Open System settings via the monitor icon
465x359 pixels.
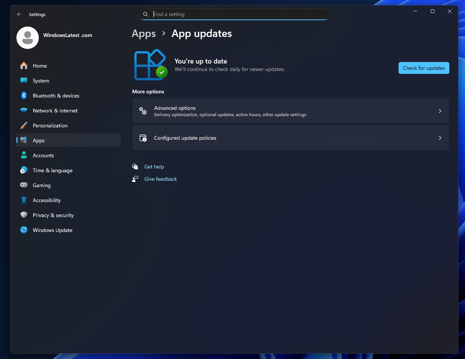pyautogui.click(x=24, y=81)
